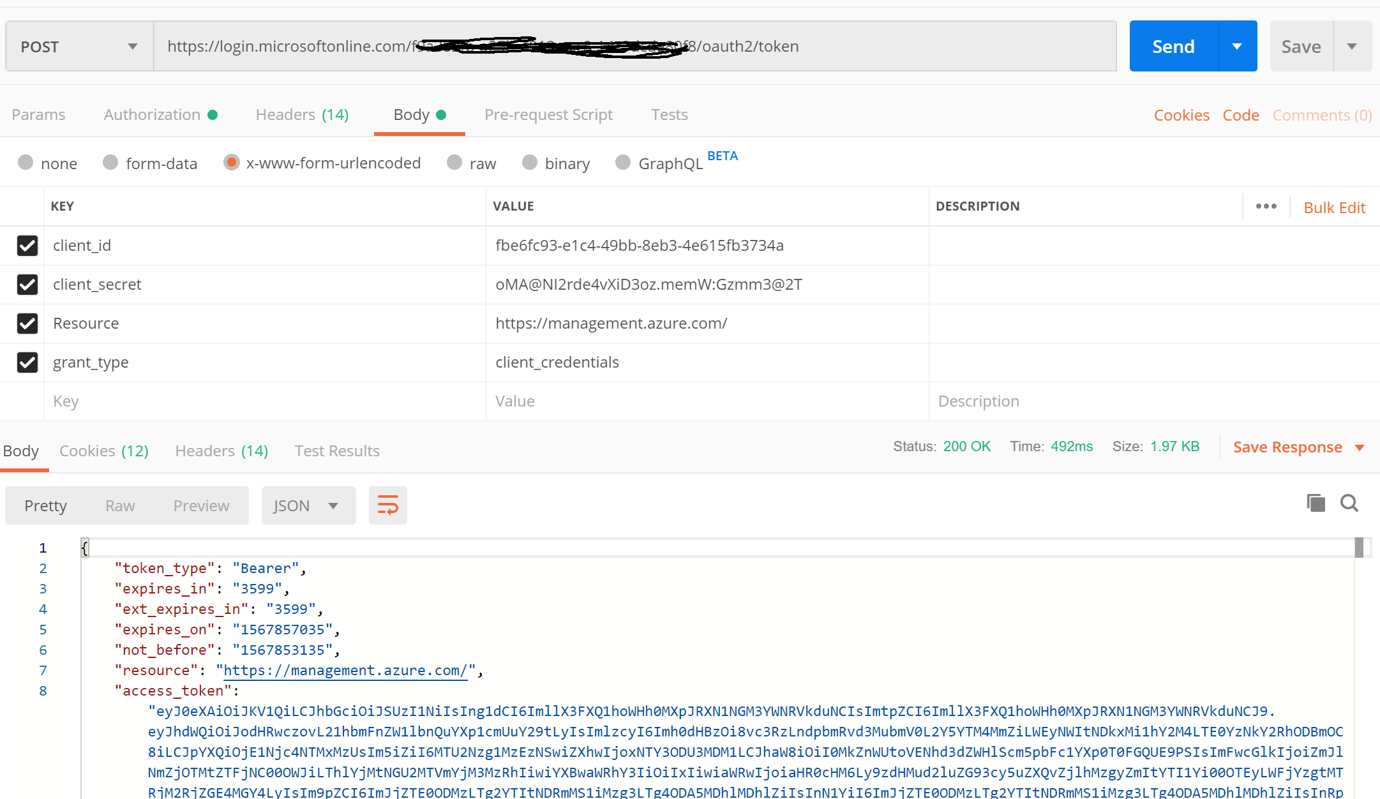1380x799 pixels.
Task: Expand the Save button split arrow
Action: [x=1353, y=45]
